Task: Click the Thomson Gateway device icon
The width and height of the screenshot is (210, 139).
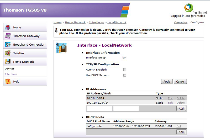Action: 8,36
